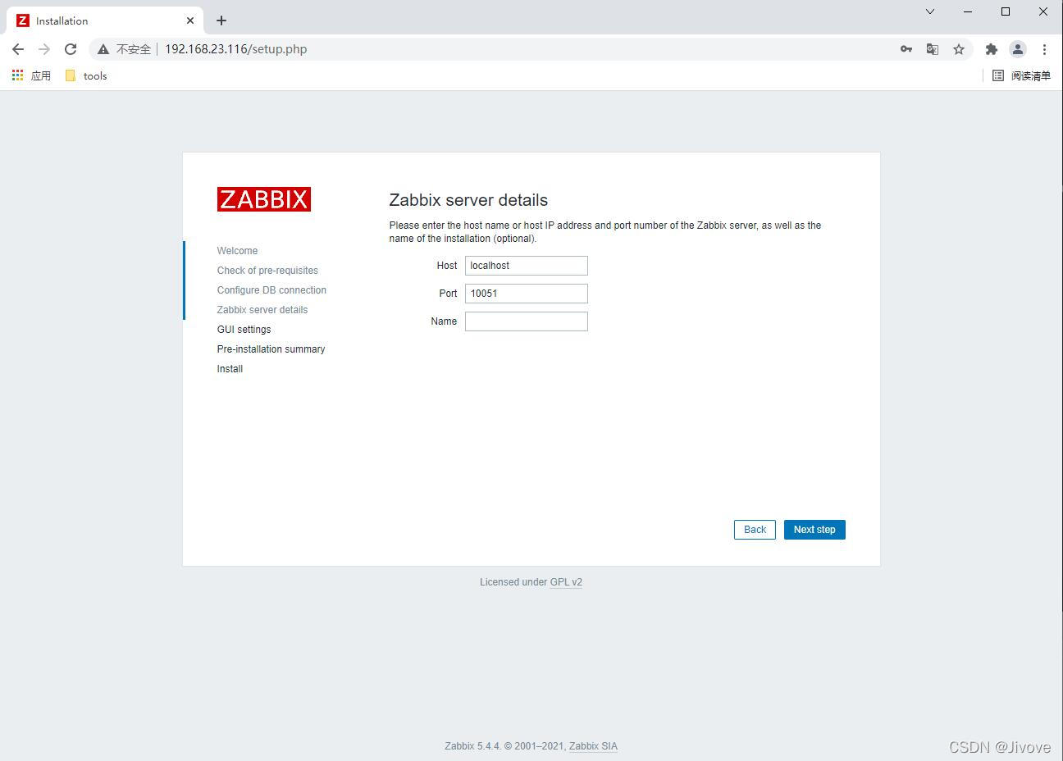Go to Configure DB connection step

tap(271, 290)
